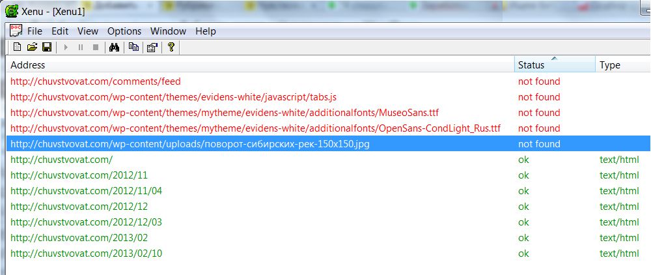Select the chuvstvovat.com/2012/12/03 address row

click(x=86, y=222)
